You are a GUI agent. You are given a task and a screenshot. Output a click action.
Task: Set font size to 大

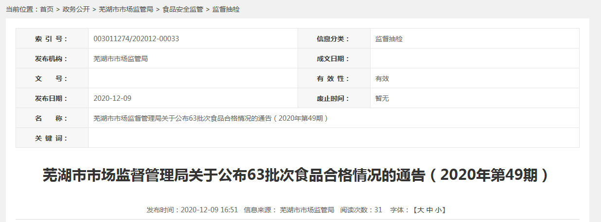(421, 210)
